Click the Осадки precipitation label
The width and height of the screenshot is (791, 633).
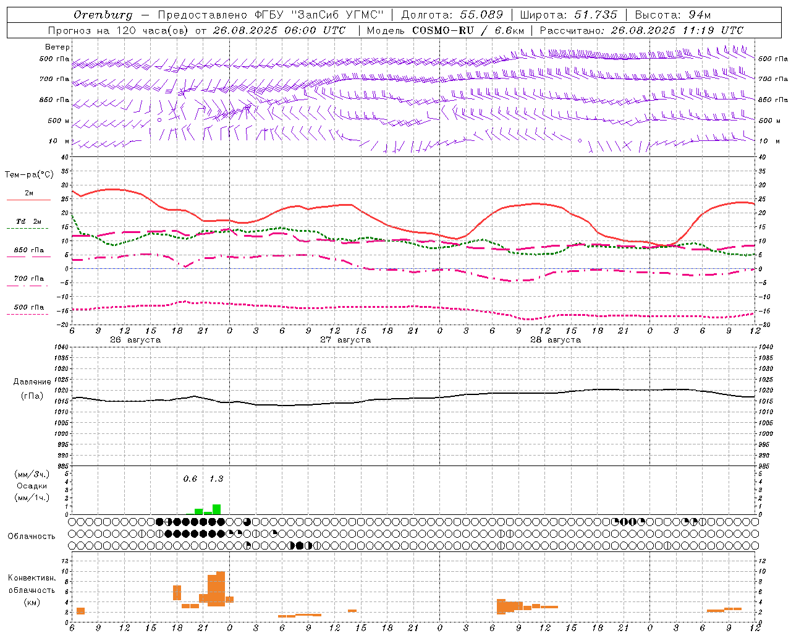pos(32,486)
